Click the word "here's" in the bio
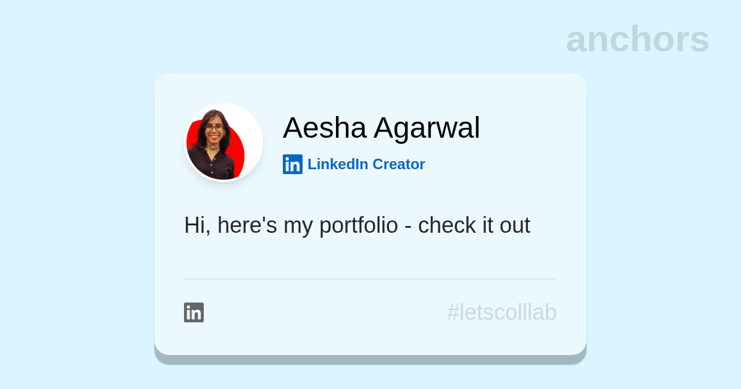Viewport: 741px width, 389px height. [247, 225]
